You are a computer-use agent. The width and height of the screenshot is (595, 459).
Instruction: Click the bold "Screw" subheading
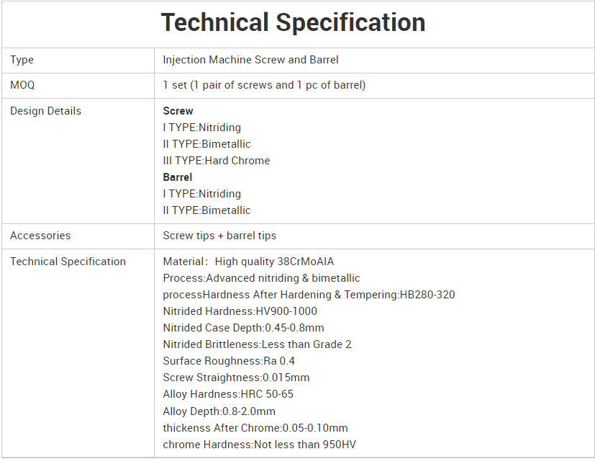178,111
